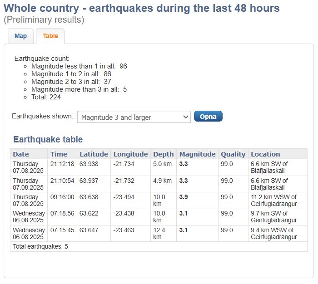Select the Table tab
The height and width of the screenshot is (284, 318).
click(50, 36)
